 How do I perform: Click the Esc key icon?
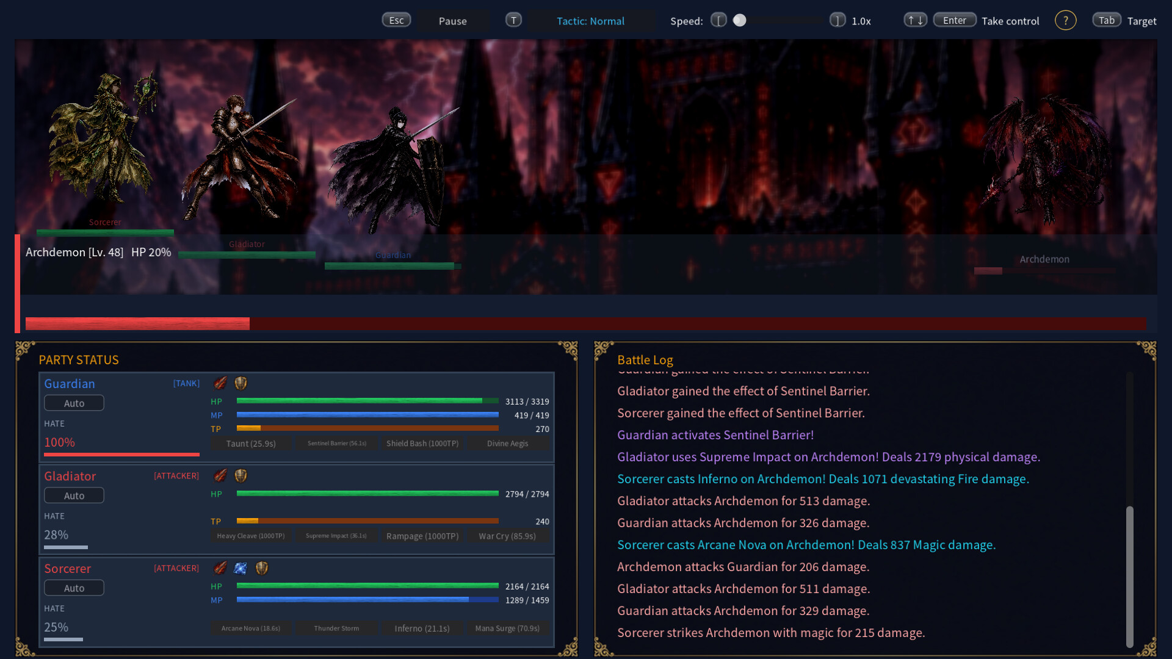pos(396,20)
